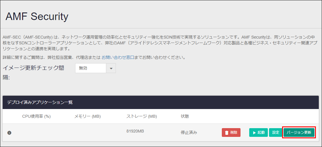Click the 81920MB storage value
This screenshot has height=147, width=322.
click(135, 131)
